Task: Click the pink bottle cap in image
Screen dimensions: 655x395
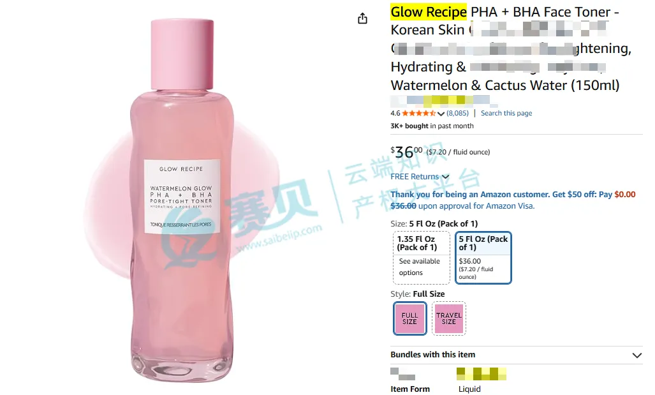Action: [182, 54]
